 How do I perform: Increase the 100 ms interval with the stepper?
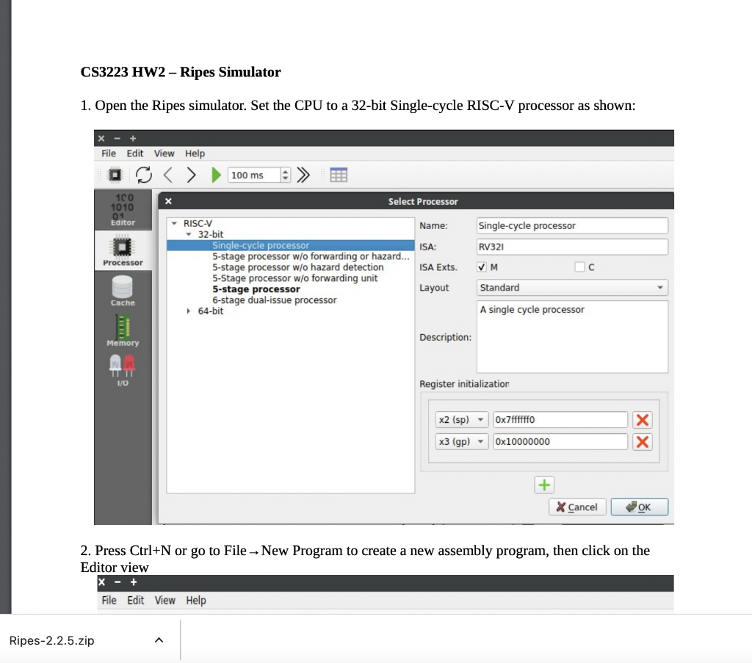pos(286,170)
